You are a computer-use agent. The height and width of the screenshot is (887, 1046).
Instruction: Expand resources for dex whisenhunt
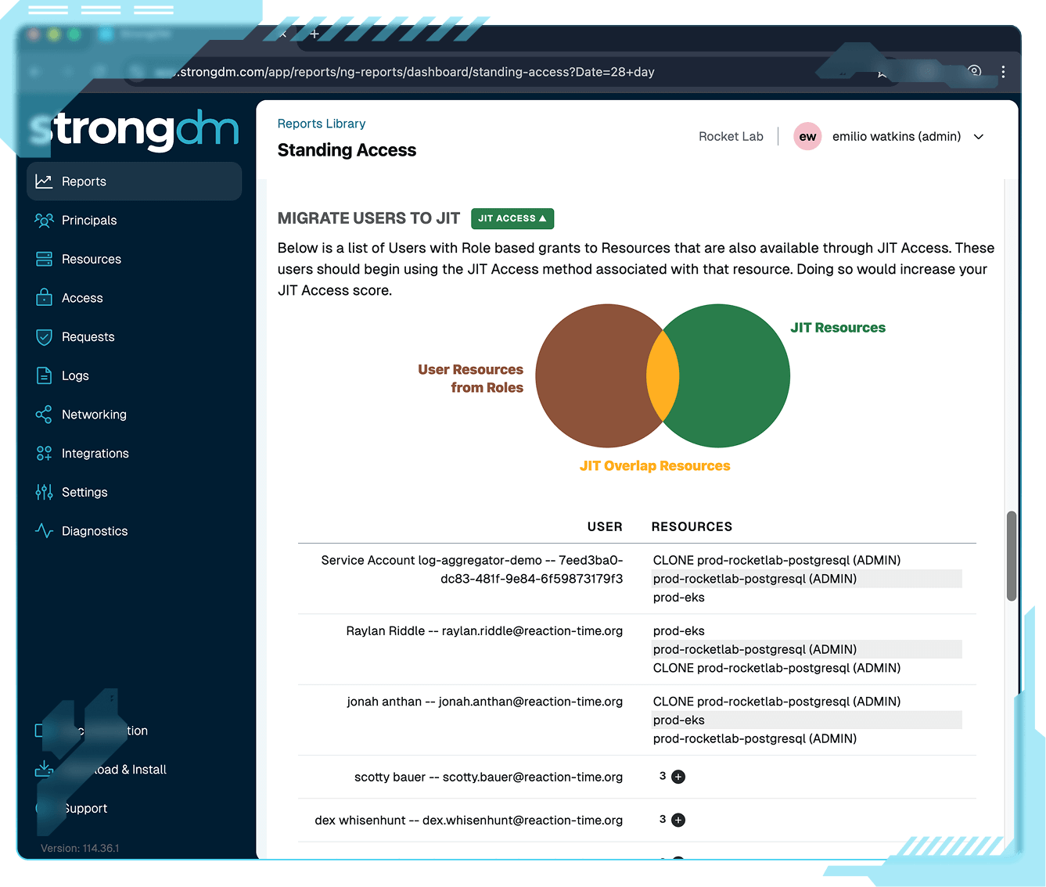[678, 820]
